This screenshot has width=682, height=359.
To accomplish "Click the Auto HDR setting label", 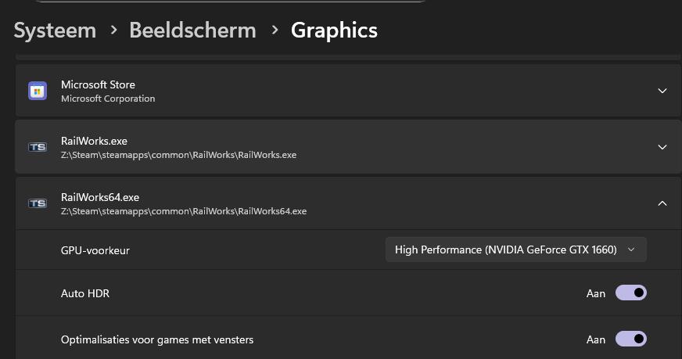I will (85, 293).
